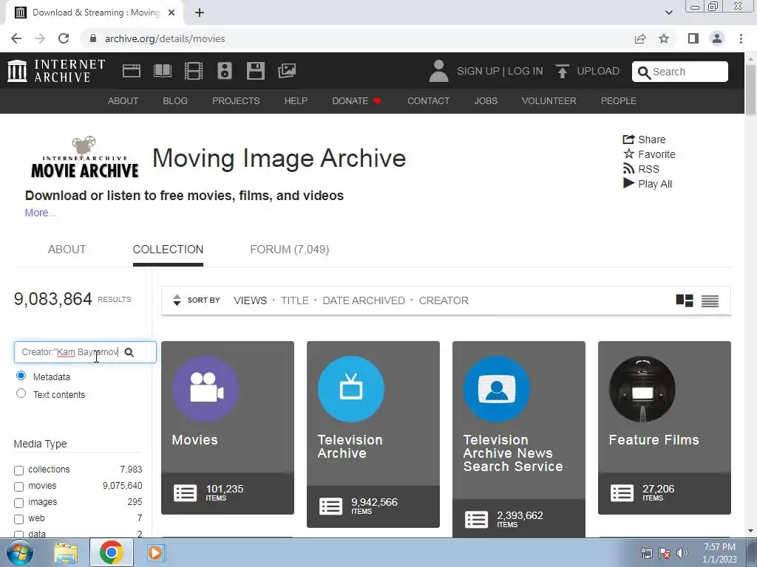Reload the page with the browser refresh button

point(64,38)
